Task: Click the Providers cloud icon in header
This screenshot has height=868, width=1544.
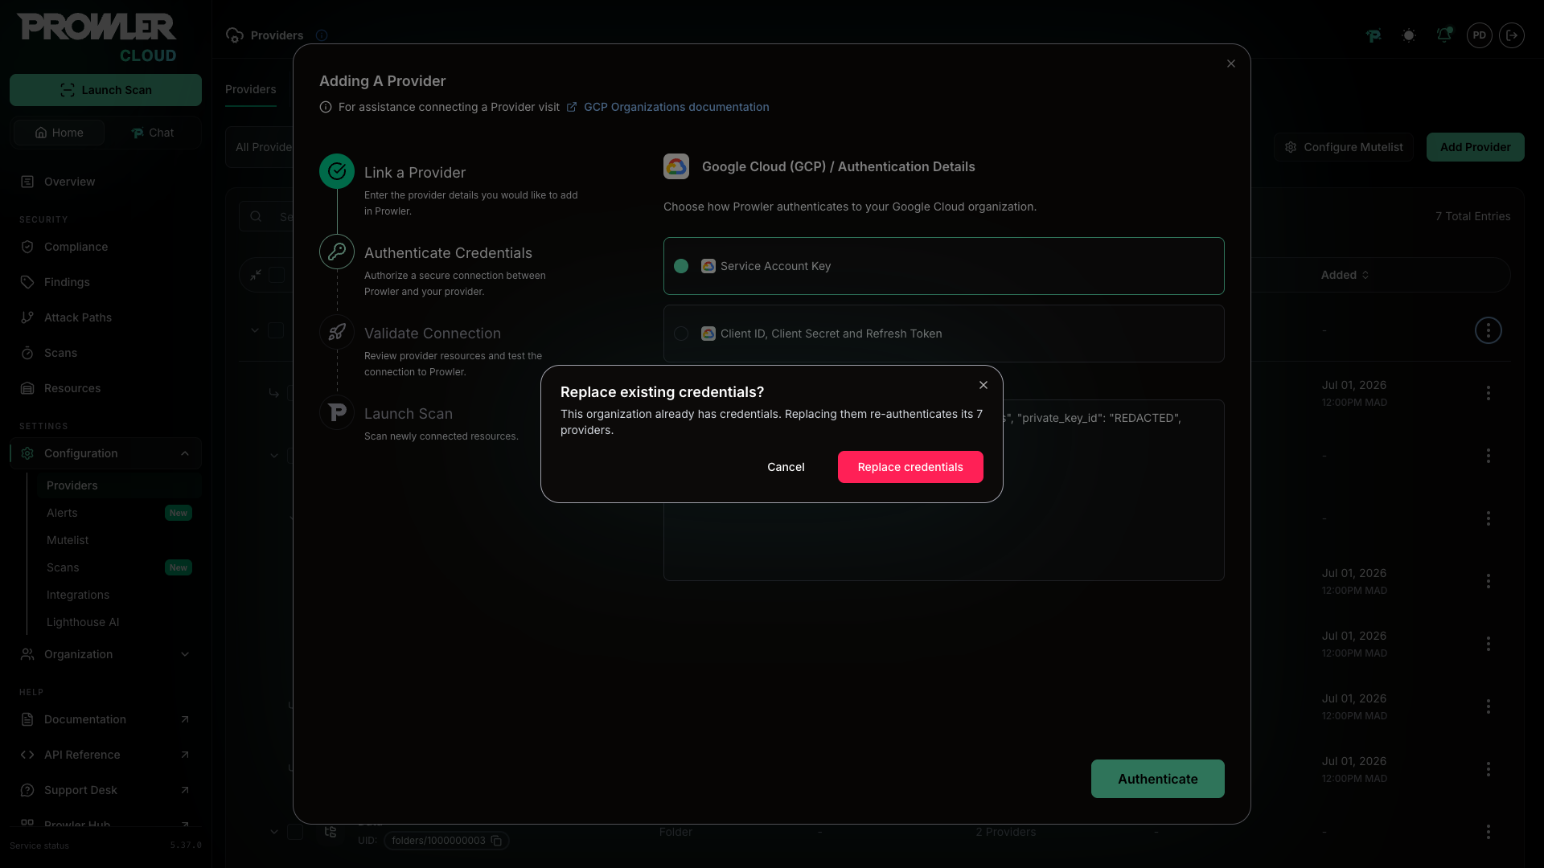Action: pos(235,35)
